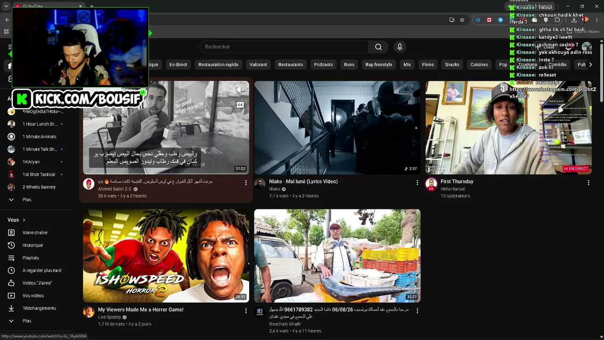Open the 2 Wheels Sammy subscription
The height and width of the screenshot is (340, 604).
(x=40, y=187)
